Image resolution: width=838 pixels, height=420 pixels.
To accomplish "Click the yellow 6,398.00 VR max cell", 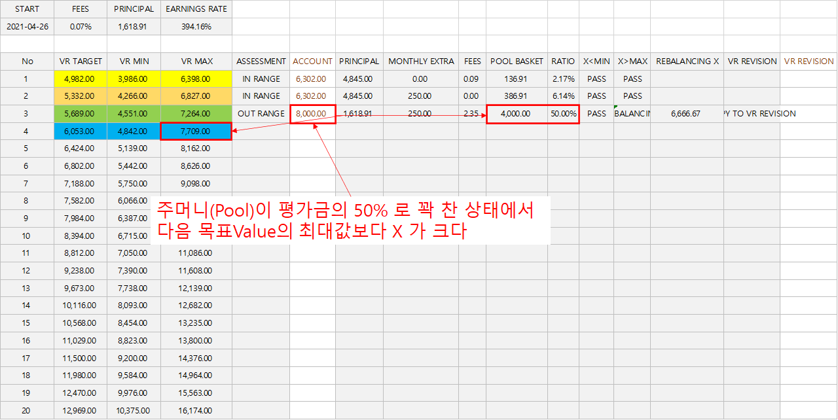I will (196, 79).
